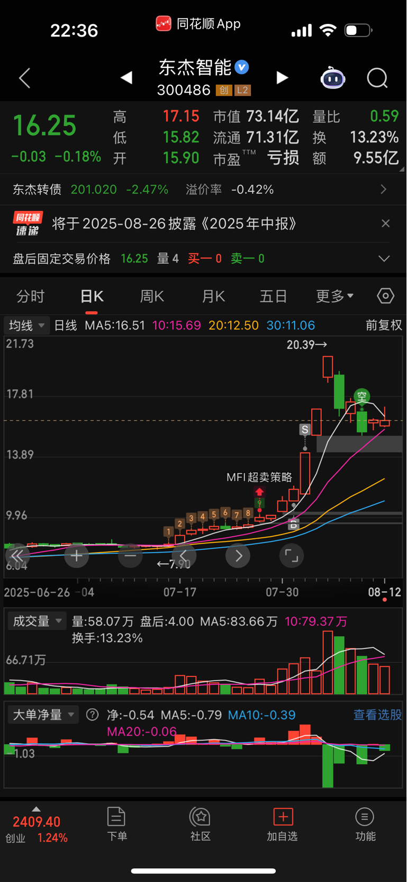Tap the MFI超卖策略 label
This screenshot has width=407, height=882.
pos(259,477)
